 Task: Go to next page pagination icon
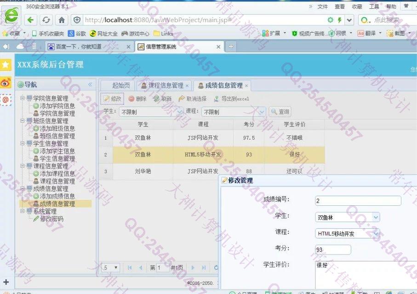coord(193,268)
